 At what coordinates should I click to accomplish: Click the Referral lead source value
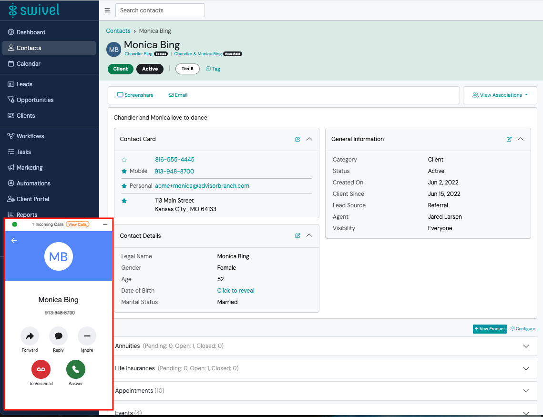pos(438,205)
